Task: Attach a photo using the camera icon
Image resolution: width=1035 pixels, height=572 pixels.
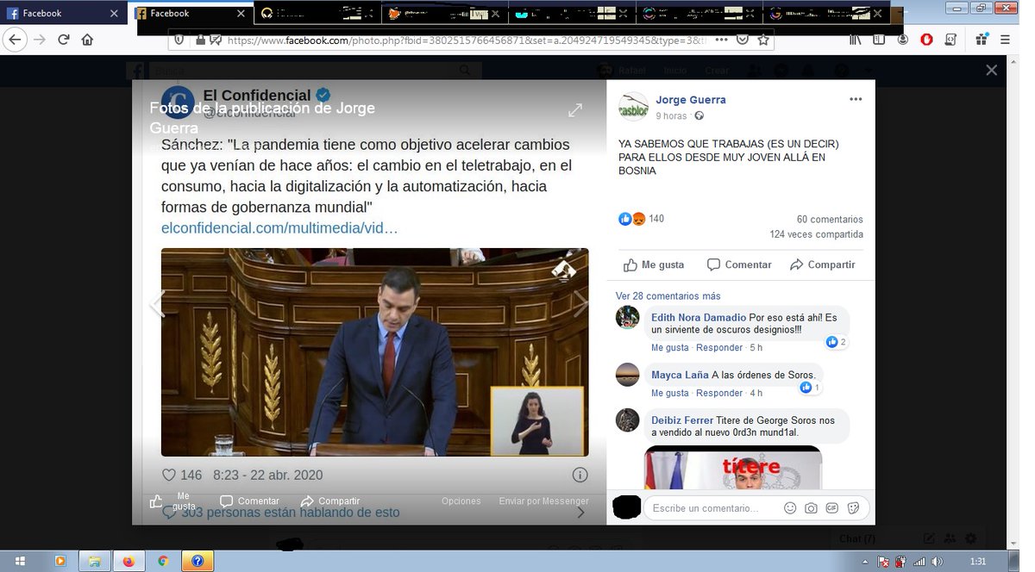Action: [811, 508]
